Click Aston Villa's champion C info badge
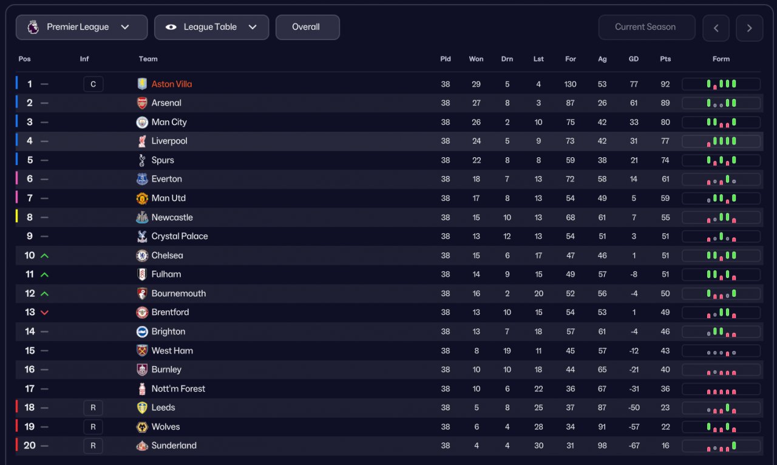Image resolution: width=777 pixels, height=465 pixels. click(x=93, y=84)
